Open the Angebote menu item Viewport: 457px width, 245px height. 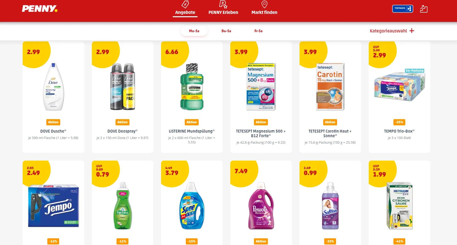[x=185, y=12]
